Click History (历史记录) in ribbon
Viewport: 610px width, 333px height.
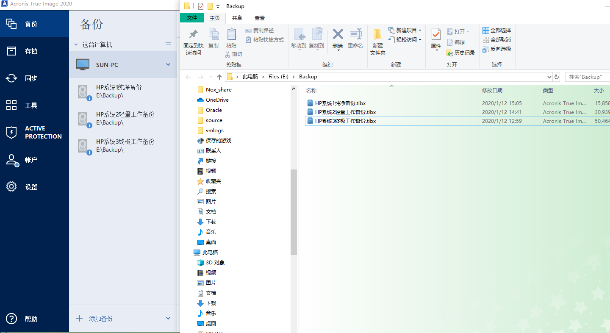(x=461, y=53)
